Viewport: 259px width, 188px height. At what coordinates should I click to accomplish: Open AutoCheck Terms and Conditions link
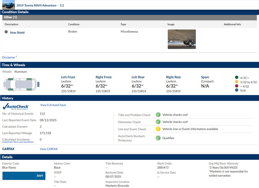(18, 142)
